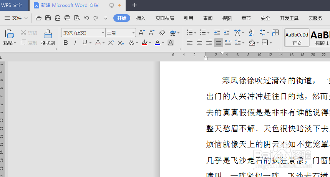
Task: Decrease paragraph indent
Action: coord(217,33)
